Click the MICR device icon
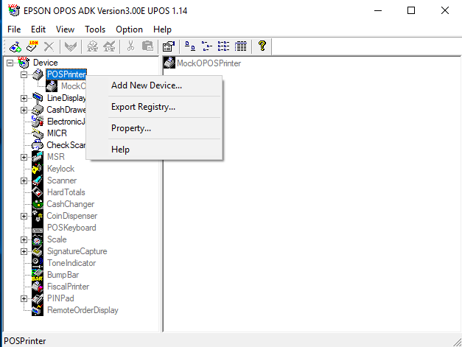The image size is (462, 347). pos(38,133)
